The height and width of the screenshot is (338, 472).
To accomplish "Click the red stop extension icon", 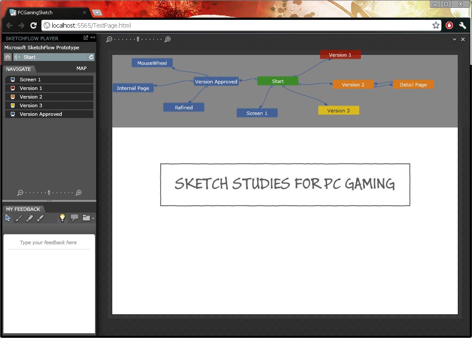I will coord(449,26).
